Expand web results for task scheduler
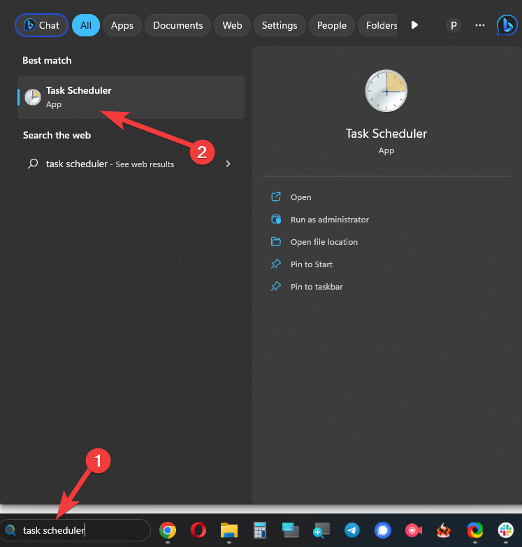 pos(228,164)
